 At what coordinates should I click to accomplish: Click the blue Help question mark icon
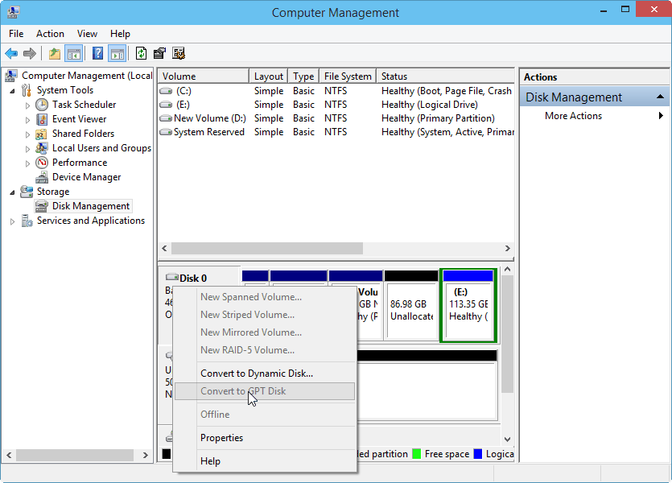tap(97, 54)
